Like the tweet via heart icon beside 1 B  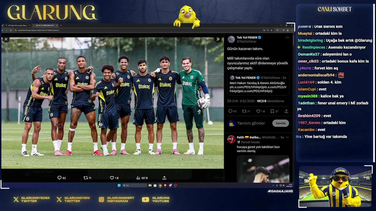point(258,111)
